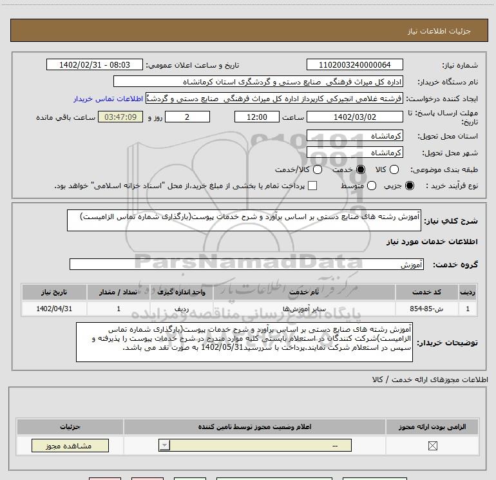
Task: Click the delivery province field کرمانشاه
Action: pos(354,136)
